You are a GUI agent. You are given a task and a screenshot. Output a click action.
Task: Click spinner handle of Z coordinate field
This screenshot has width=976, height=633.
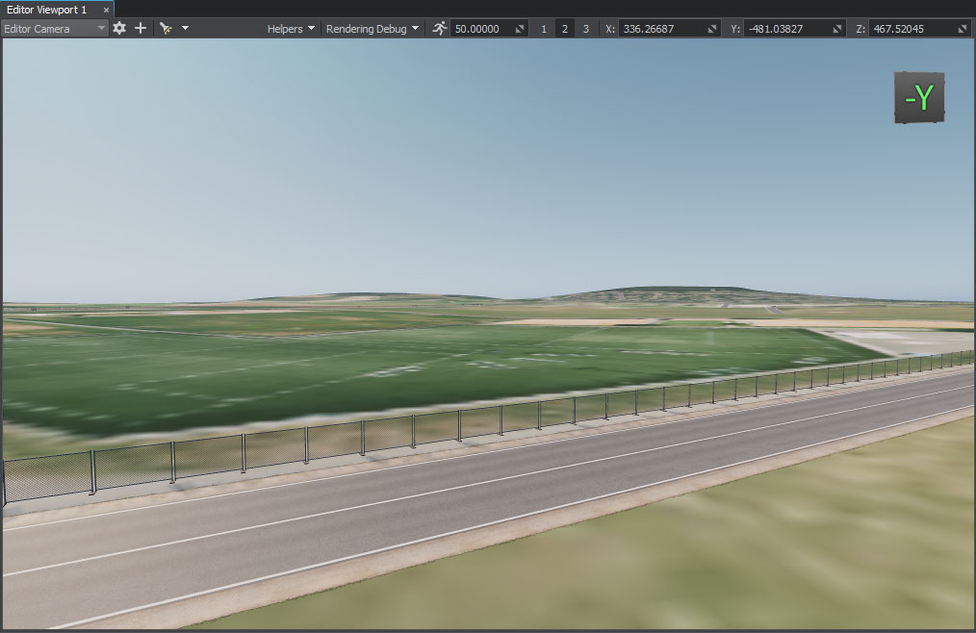(963, 29)
